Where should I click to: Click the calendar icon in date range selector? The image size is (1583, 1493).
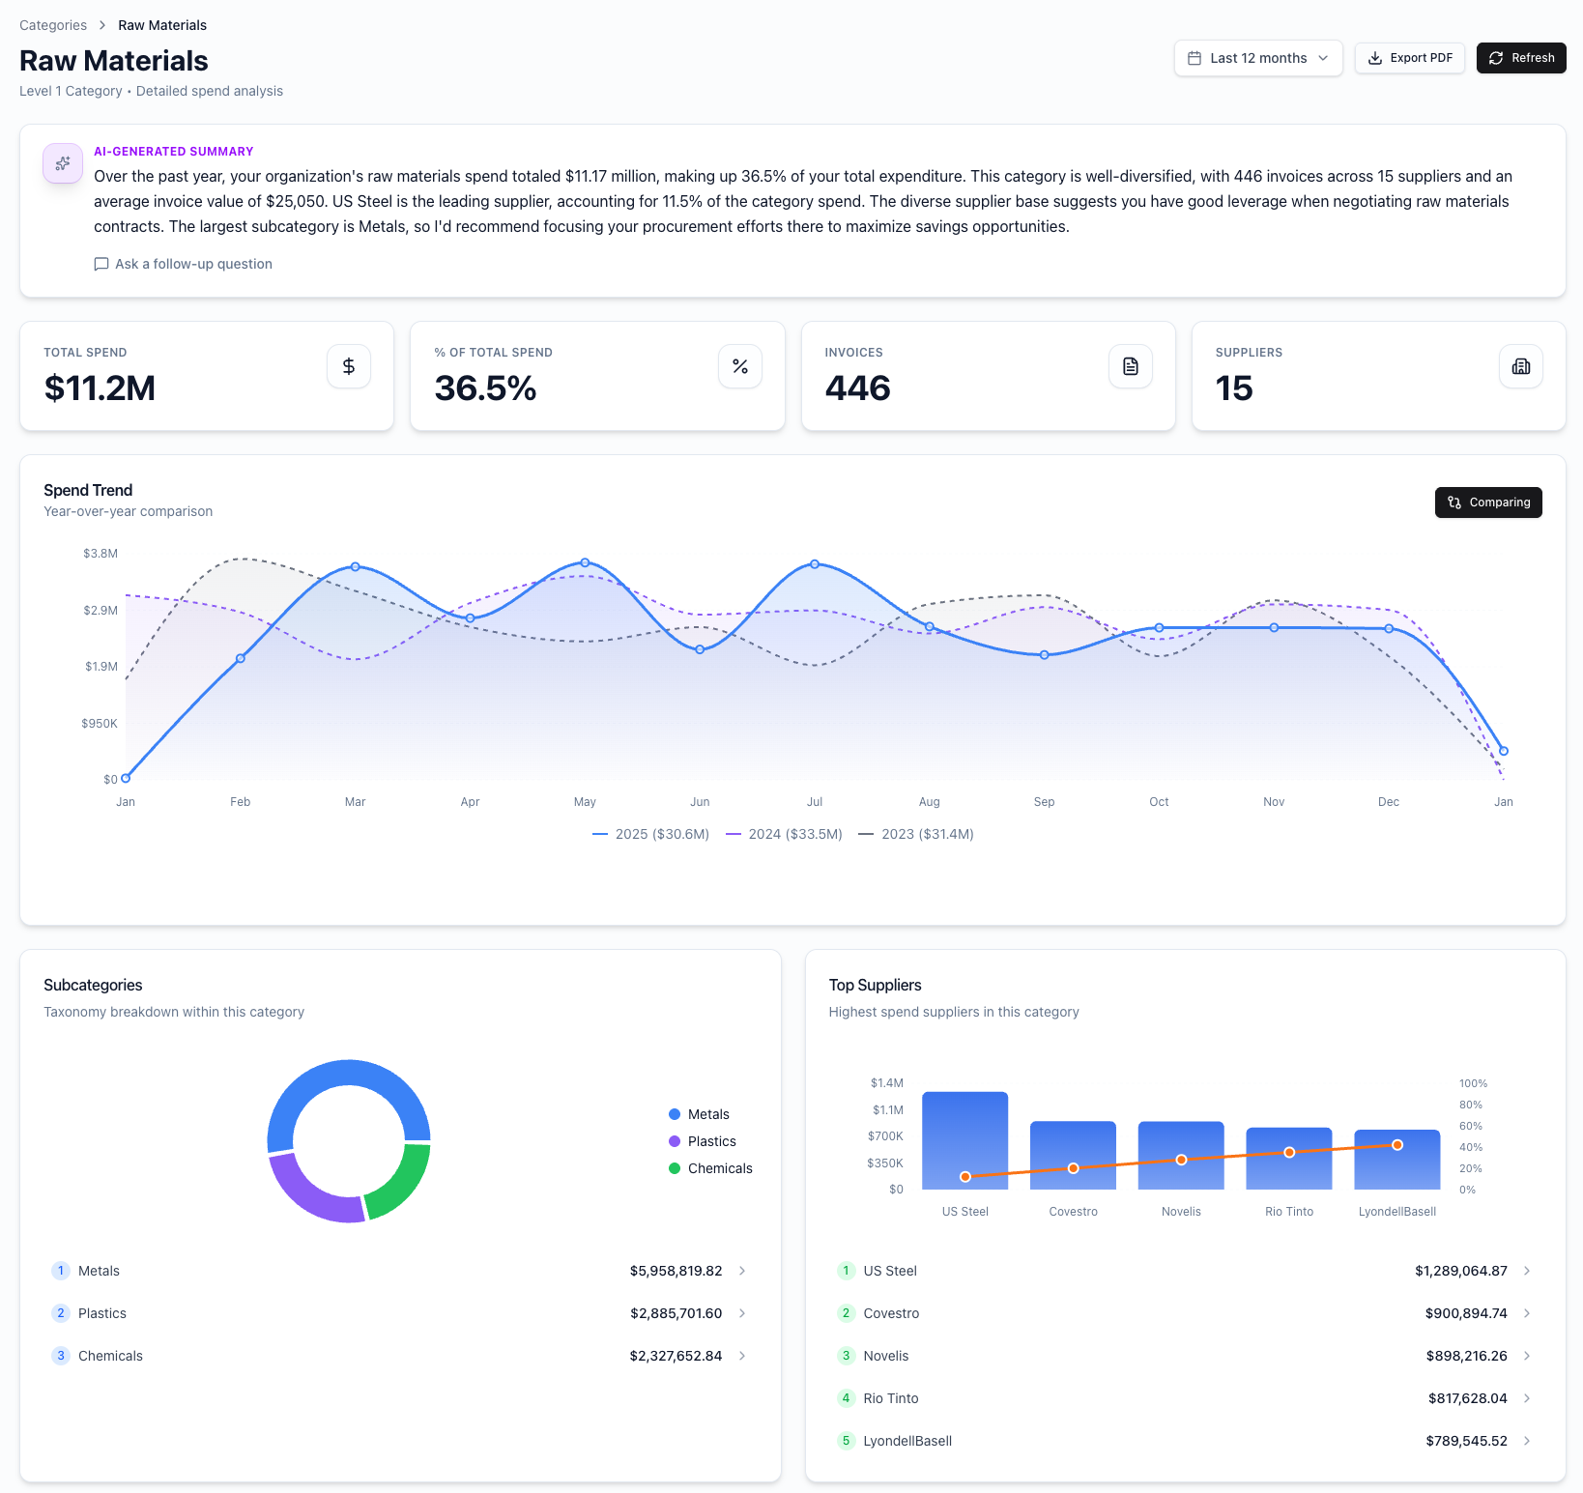click(x=1194, y=58)
